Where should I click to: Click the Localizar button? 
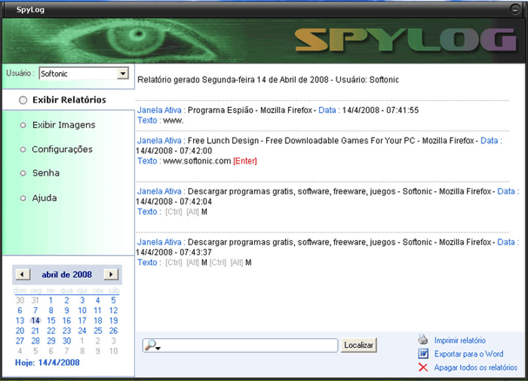[x=359, y=345]
